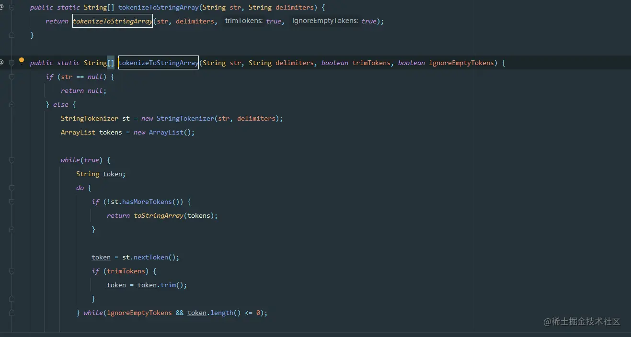
Task: Click 'boolean trimTokens' parameter in signature
Action: pyautogui.click(x=356, y=63)
